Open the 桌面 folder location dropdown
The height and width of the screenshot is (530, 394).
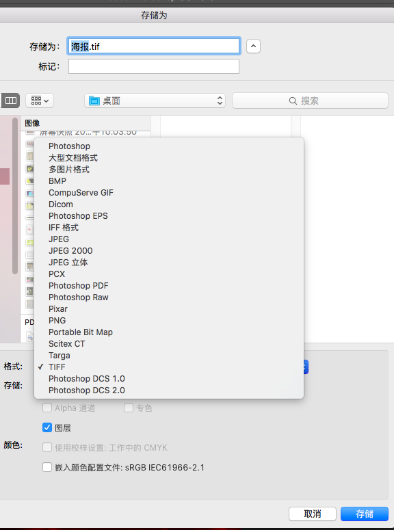coord(155,101)
